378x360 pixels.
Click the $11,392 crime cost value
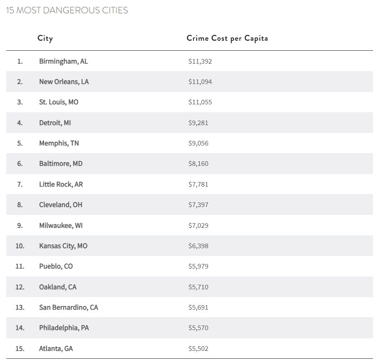[200, 61]
